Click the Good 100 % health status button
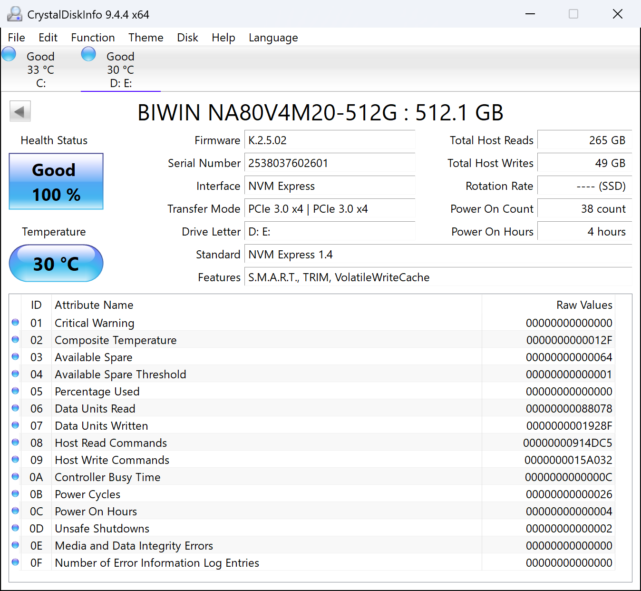Viewport: 641px width, 591px height. point(56,181)
